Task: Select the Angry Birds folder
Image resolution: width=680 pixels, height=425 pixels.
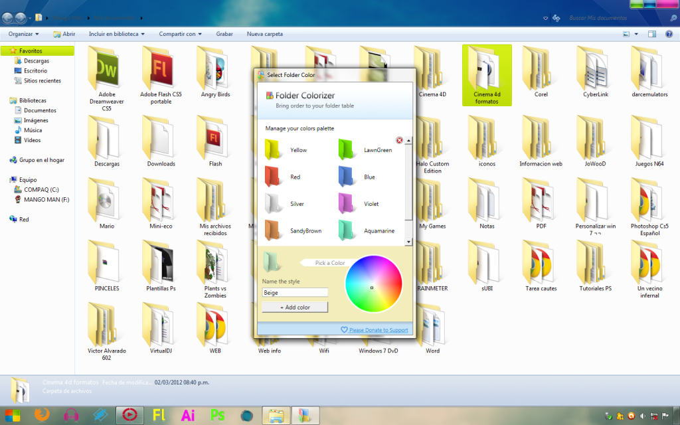Action: 216,72
